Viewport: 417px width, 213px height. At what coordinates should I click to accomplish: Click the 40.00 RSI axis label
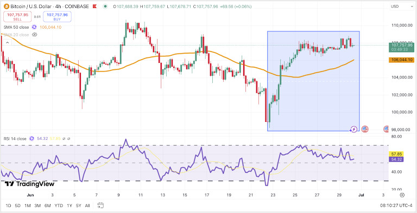click(x=396, y=172)
